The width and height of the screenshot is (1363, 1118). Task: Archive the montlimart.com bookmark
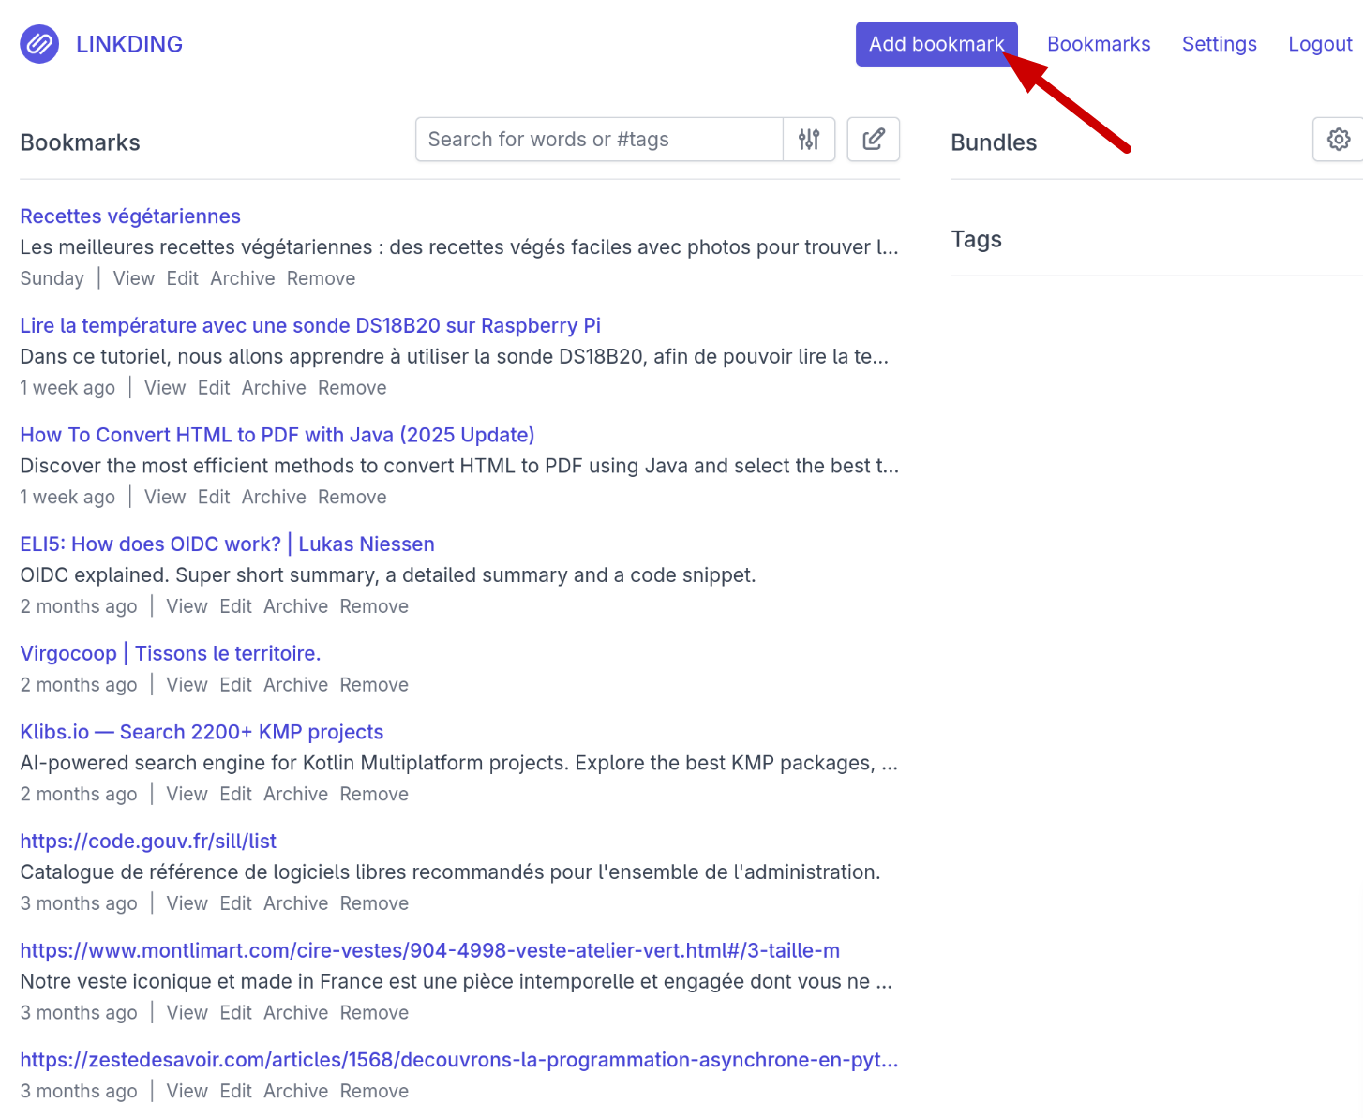(x=296, y=1013)
